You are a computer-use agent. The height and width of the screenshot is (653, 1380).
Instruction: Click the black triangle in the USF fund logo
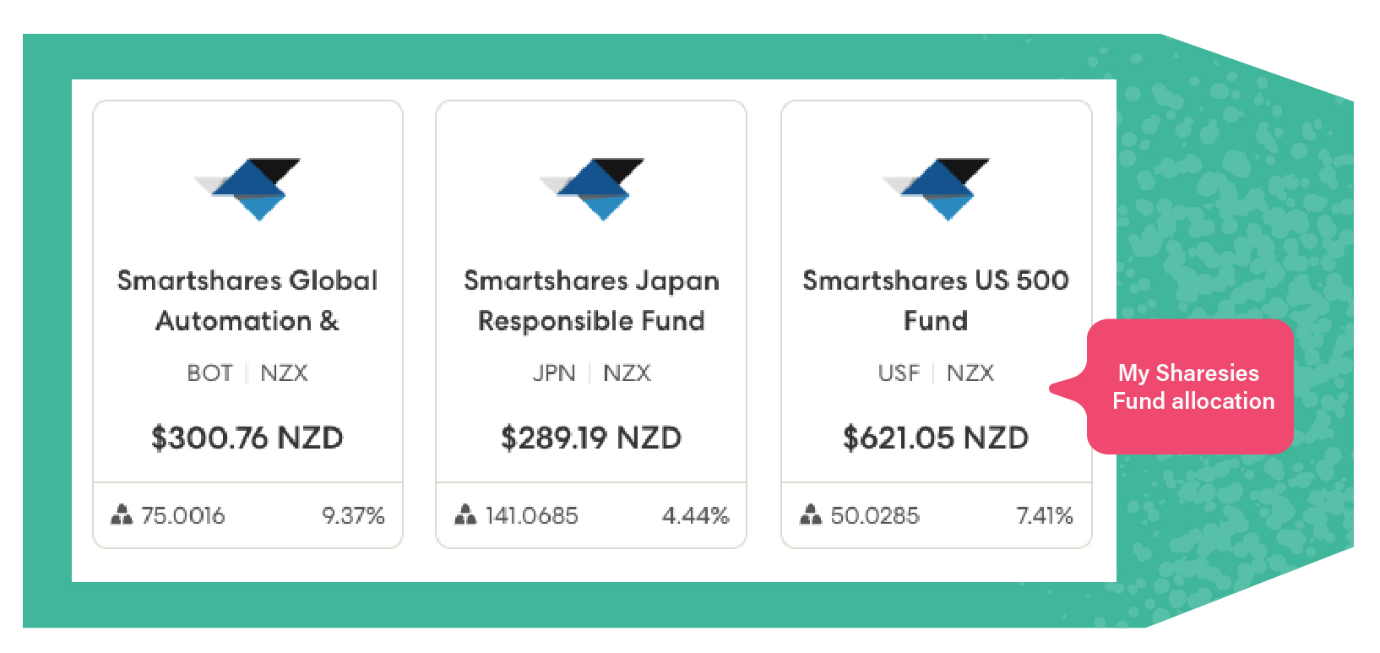tap(963, 167)
